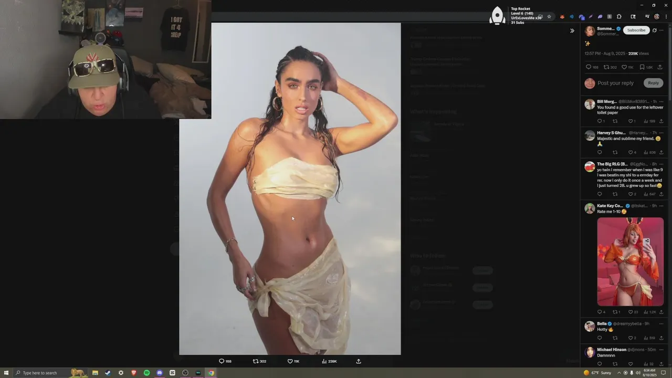The height and width of the screenshot is (378, 672).
Task: Click the Reply button
Action: (653, 83)
